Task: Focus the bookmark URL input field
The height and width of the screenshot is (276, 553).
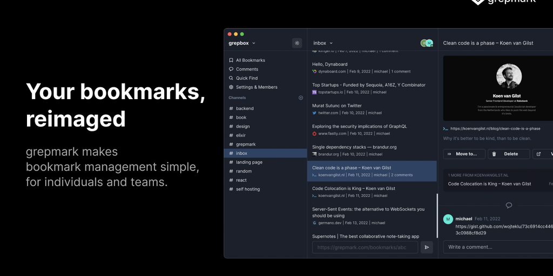Action: 365,247
